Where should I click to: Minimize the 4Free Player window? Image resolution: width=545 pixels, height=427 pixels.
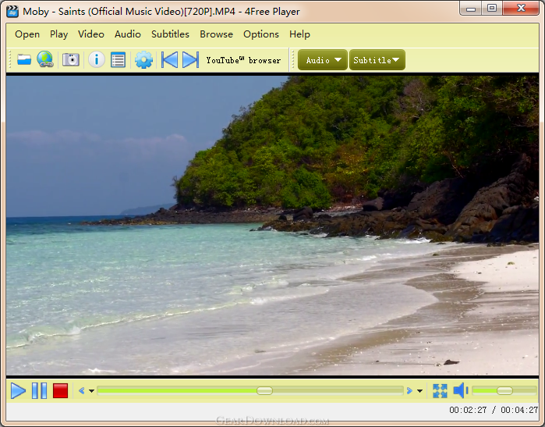click(x=471, y=9)
